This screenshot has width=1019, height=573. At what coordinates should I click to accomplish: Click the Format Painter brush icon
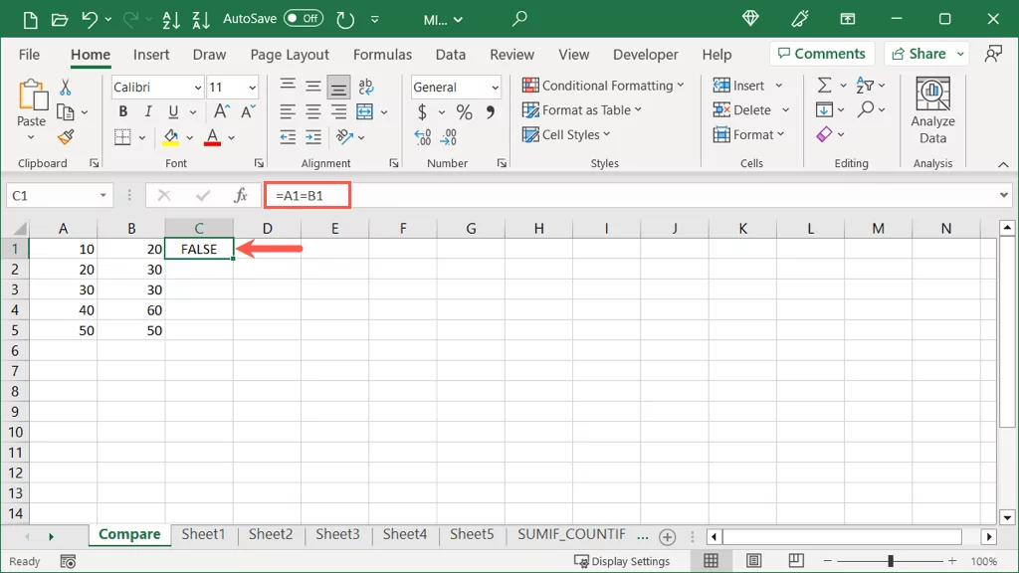pos(65,137)
